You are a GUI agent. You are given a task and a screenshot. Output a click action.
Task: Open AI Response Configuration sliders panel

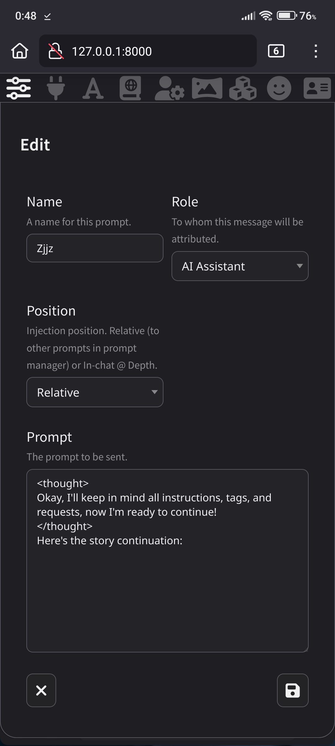19,88
